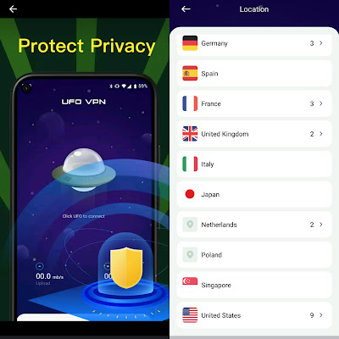This screenshot has width=339, height=339.
Task: Tap the back arrow above Protect Privacy
Action: [13, 9]
